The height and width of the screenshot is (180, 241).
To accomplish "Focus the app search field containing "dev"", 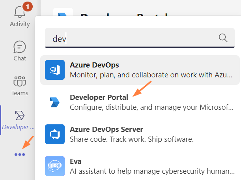I will click(x=130, y=38).
